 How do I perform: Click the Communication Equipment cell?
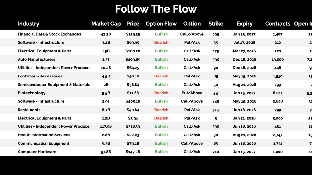pos(44,143)
